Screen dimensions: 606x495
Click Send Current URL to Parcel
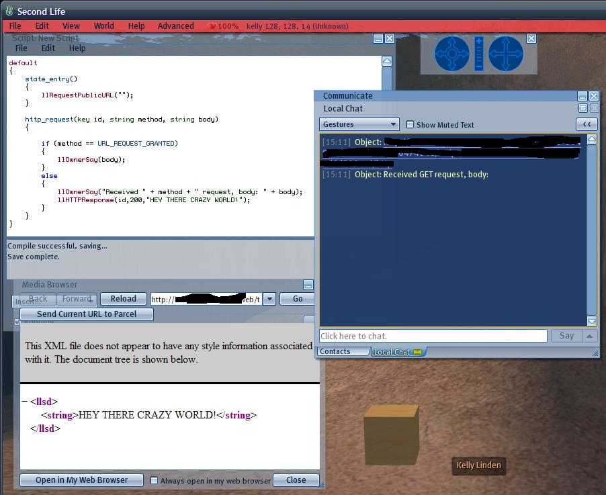(87, 314)
